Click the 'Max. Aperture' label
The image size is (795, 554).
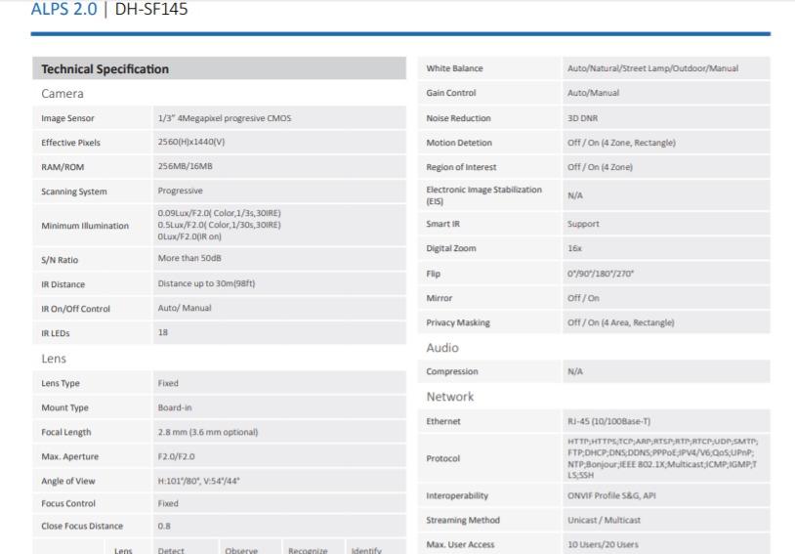(x=70, y=456)
